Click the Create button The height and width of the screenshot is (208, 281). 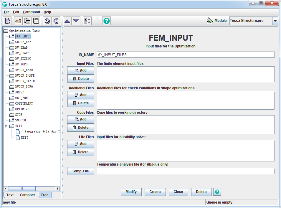point(155,192)
